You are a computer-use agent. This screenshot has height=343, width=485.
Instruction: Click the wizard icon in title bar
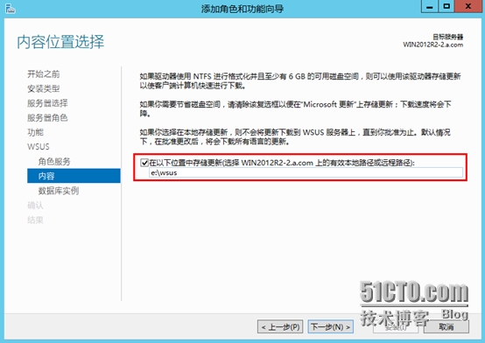pyautogui.click(x=11, y=9)
